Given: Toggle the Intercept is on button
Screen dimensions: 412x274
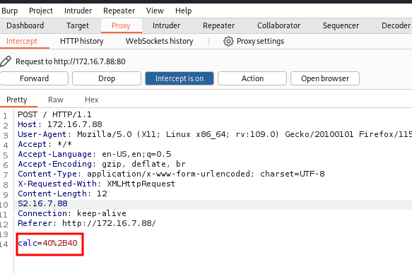Looking at the screenshot, I should point(179,78).
